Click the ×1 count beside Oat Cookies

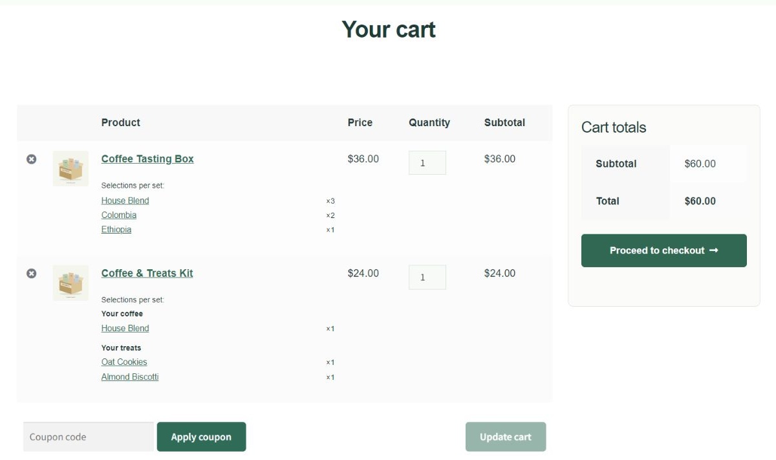click(x=330, y=362)
